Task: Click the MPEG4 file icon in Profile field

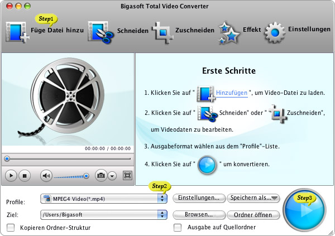Action: click(x=47, y=199)
